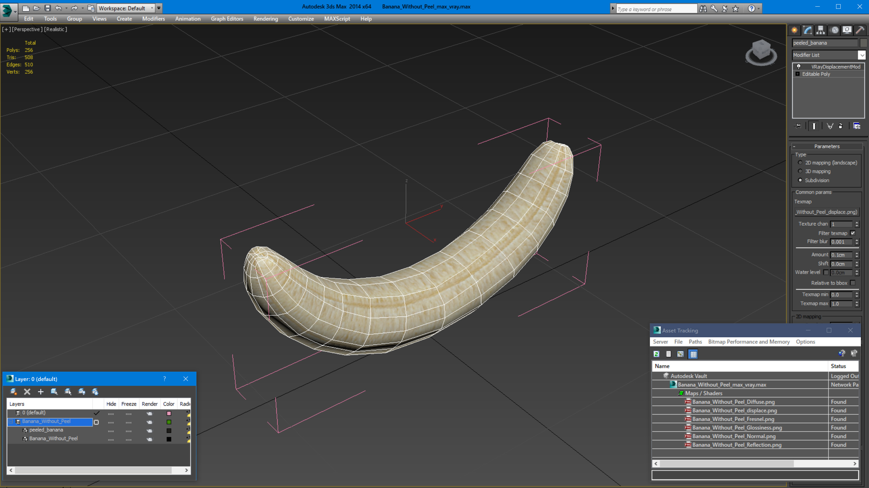Click the Save File disk icon
This screenshot has height=488, width=869.
point(48,8)
